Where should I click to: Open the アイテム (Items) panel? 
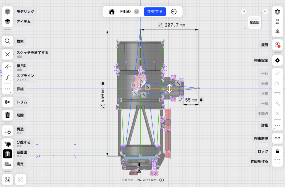click(8, 21)
